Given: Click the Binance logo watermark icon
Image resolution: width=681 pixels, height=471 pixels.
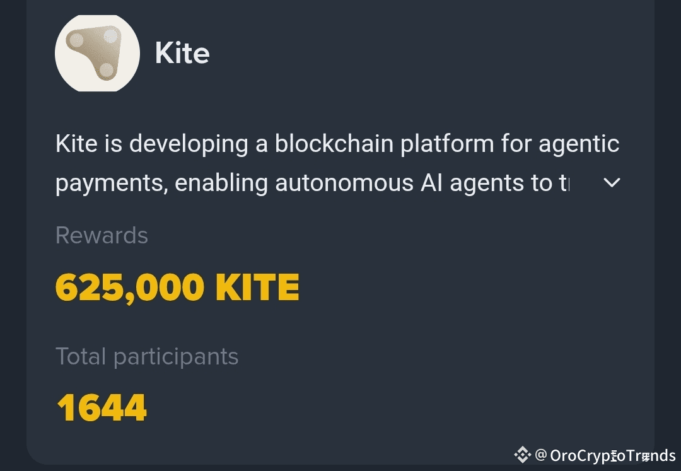Looking at the screenshot, I should pos(522,455).
